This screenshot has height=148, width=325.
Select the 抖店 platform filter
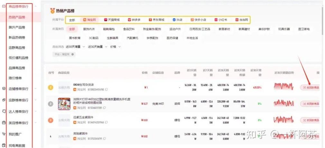pyautogui.click(x=177, y=20)
